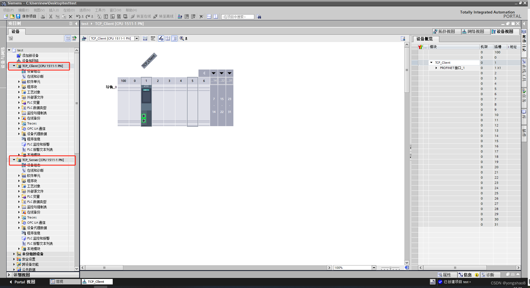Click the device view horizontal scrollbar

tap(104, 268)
